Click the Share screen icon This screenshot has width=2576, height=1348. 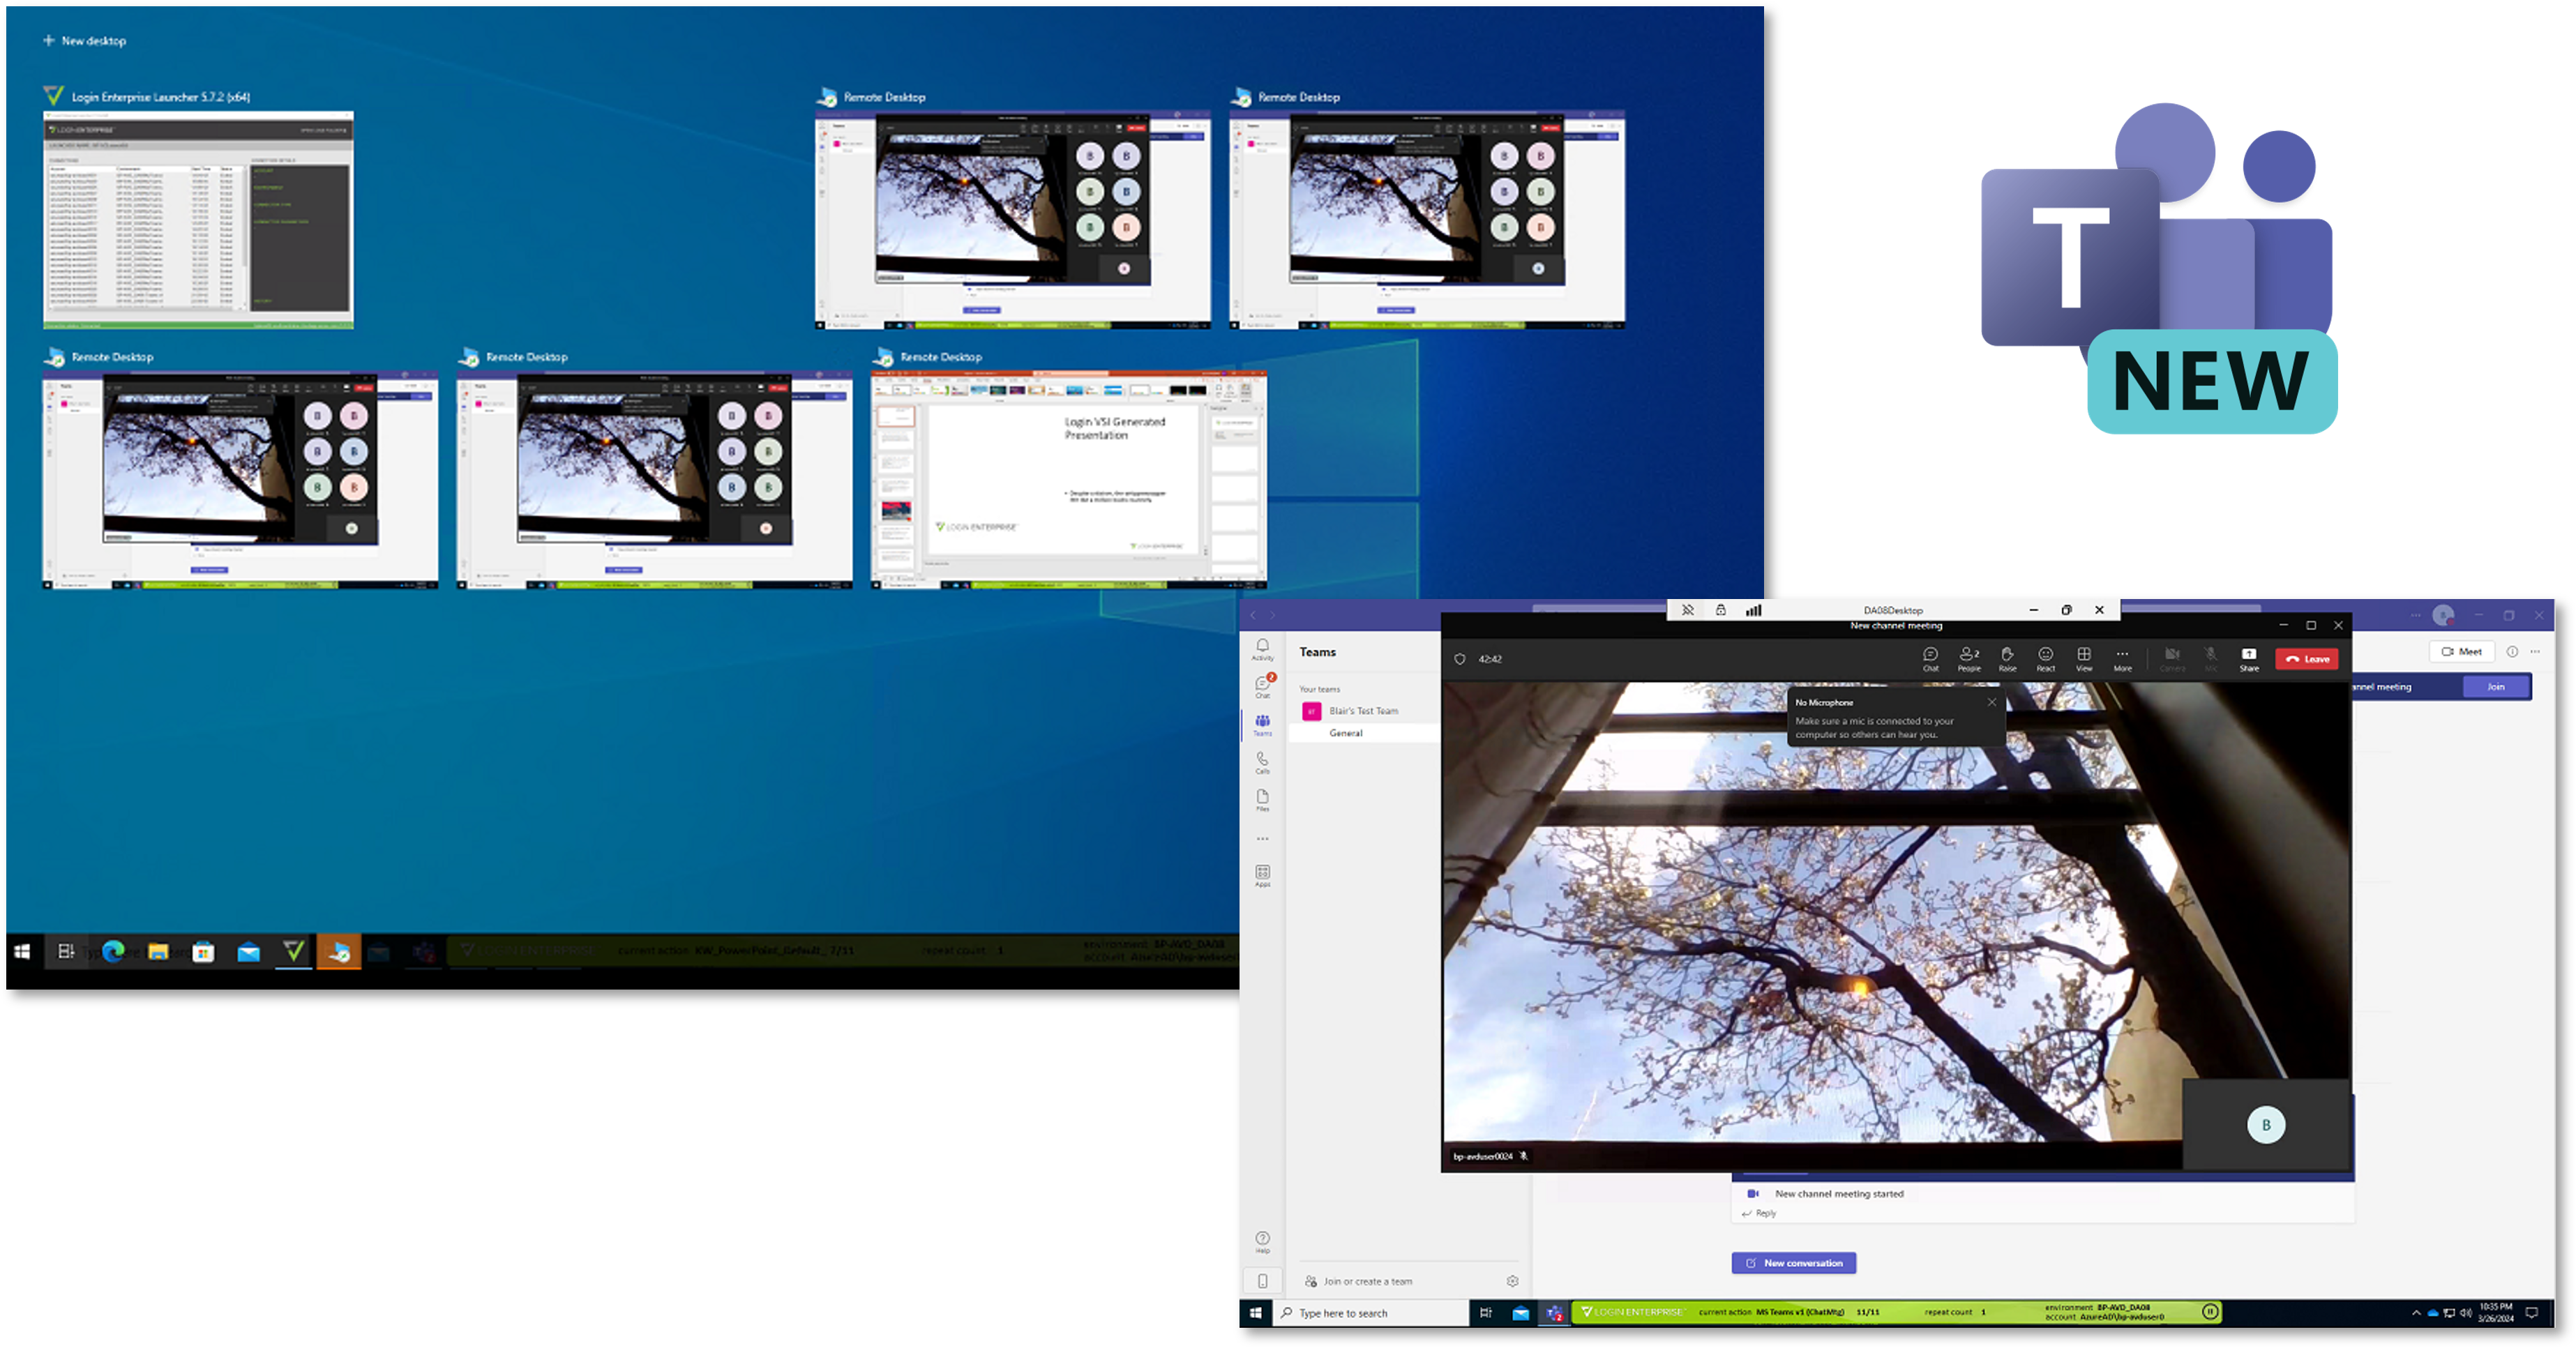point(2248,657)
